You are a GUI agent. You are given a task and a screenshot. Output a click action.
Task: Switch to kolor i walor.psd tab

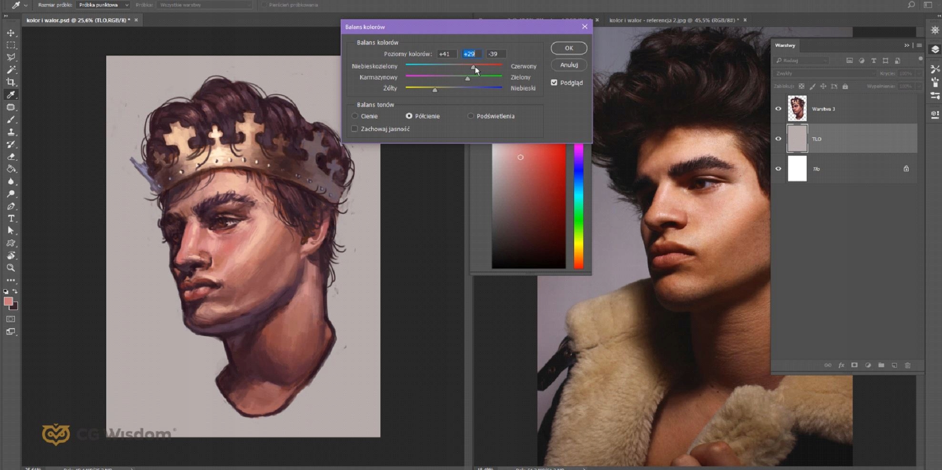[78, 20]
